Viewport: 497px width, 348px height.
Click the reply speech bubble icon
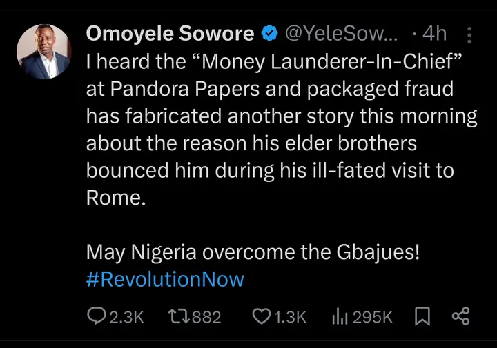point(95,316)
